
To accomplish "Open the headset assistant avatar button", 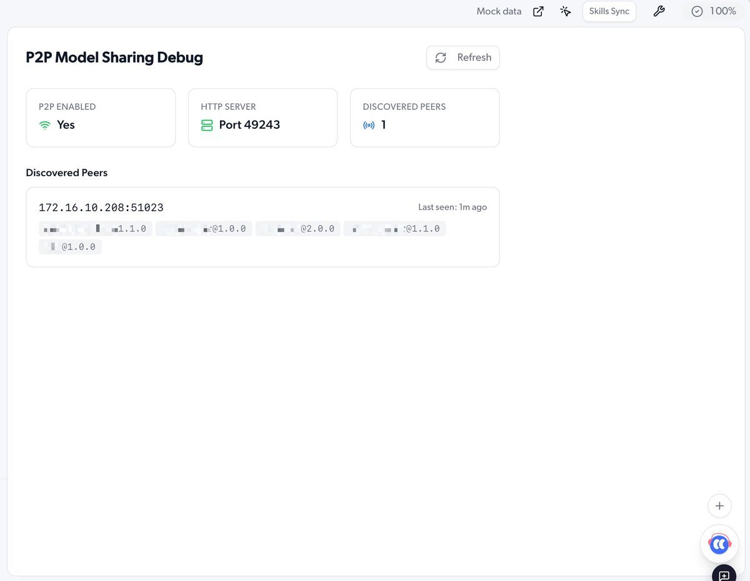I will click(x=719, y=544).
